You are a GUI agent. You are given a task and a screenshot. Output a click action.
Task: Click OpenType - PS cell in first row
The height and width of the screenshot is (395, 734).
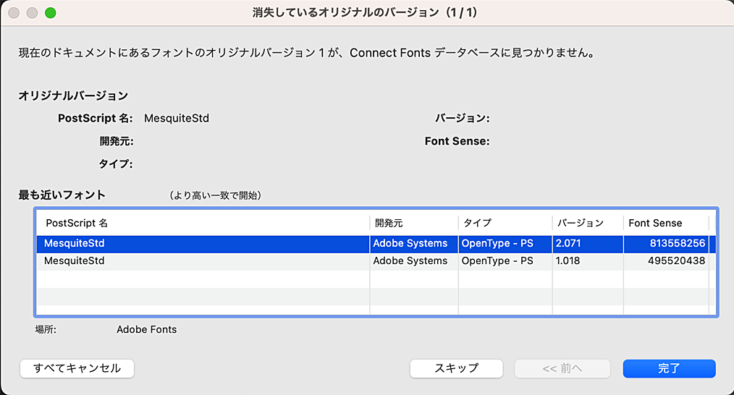click(x=497, y=243)
